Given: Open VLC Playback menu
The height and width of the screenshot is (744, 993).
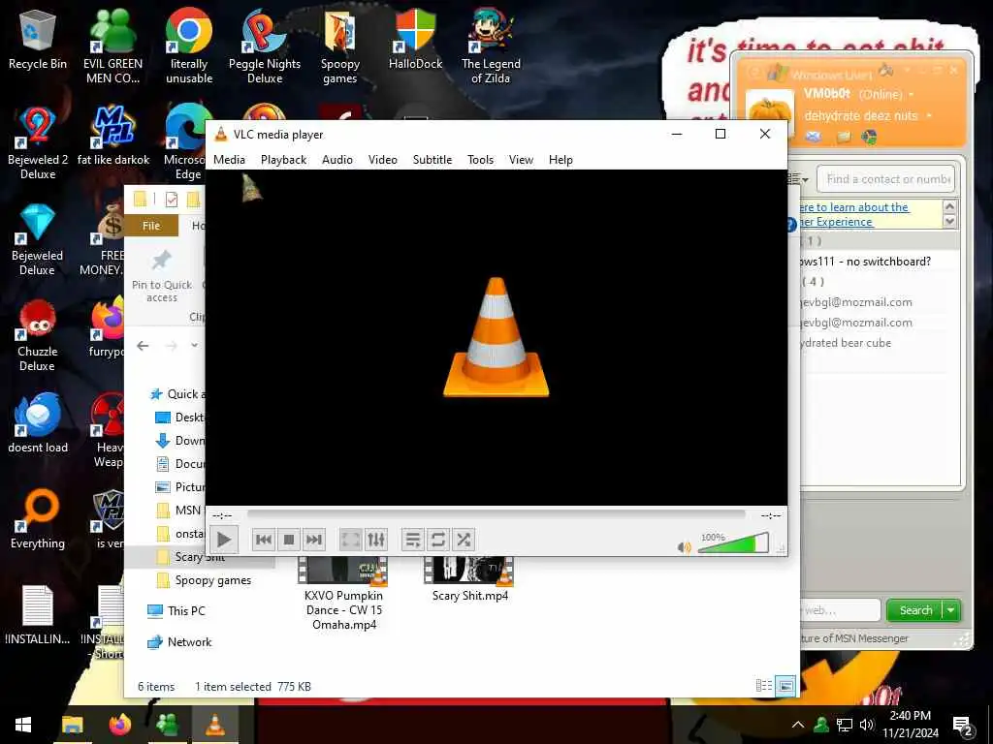Looking at the screenshot, I should [284, 160].
